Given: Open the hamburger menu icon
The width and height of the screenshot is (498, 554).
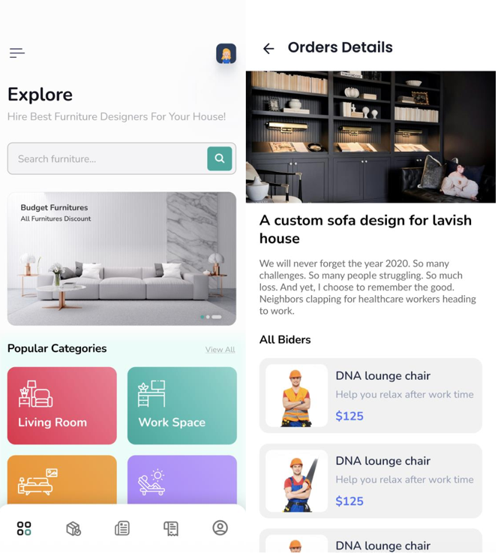Looking at the screenshot, I should 17,53.
